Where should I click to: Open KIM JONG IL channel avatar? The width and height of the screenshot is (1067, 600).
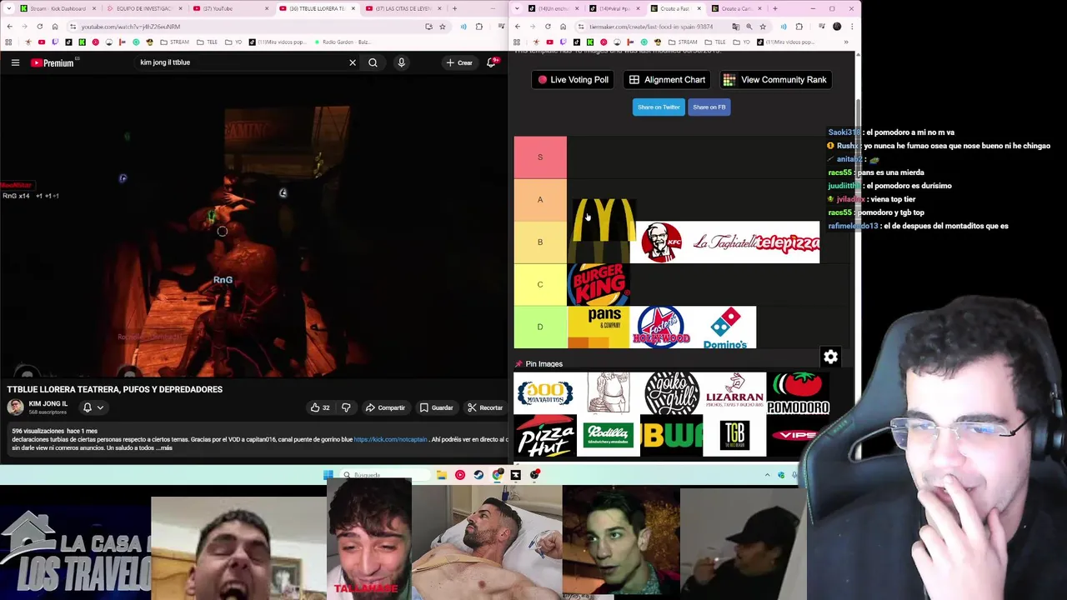tap(16, 407)
